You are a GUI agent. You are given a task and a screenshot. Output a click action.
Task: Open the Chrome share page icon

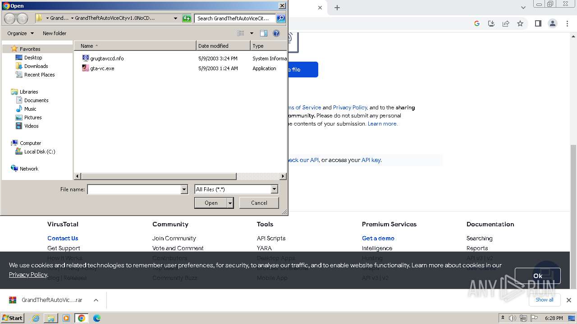[506, 23]
